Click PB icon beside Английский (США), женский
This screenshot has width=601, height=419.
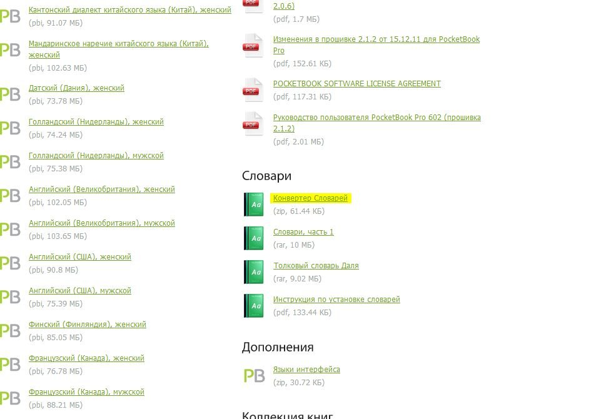(x=10, y=263)
